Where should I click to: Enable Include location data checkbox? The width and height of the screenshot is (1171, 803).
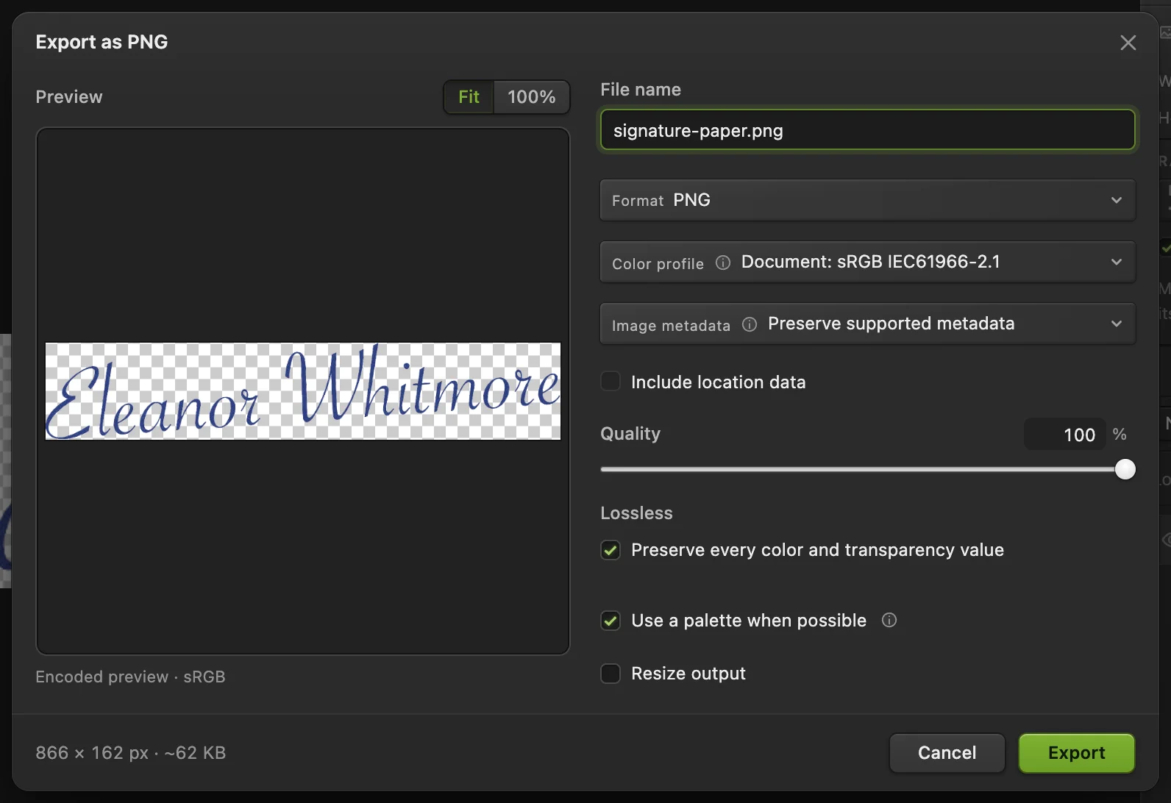pyautogui.click(x=611, y=381)
